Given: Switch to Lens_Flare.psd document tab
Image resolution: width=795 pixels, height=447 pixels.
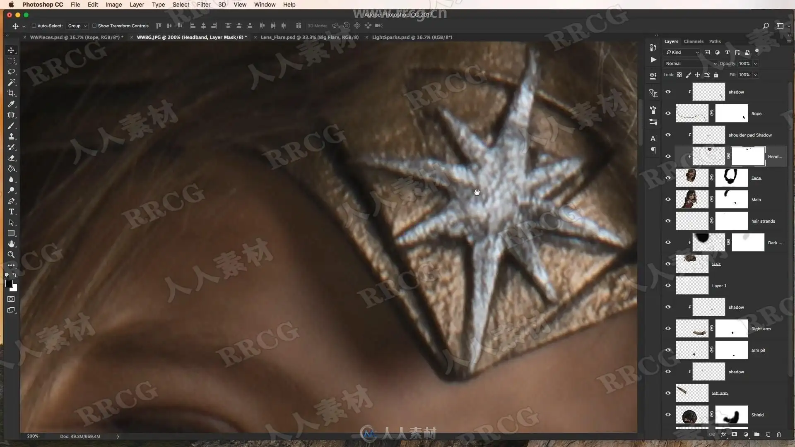Looking at the screenshot, I should coord(309,37).
